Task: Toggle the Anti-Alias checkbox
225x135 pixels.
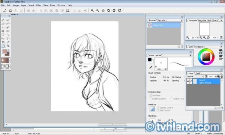Action: [x=151, y=95]
